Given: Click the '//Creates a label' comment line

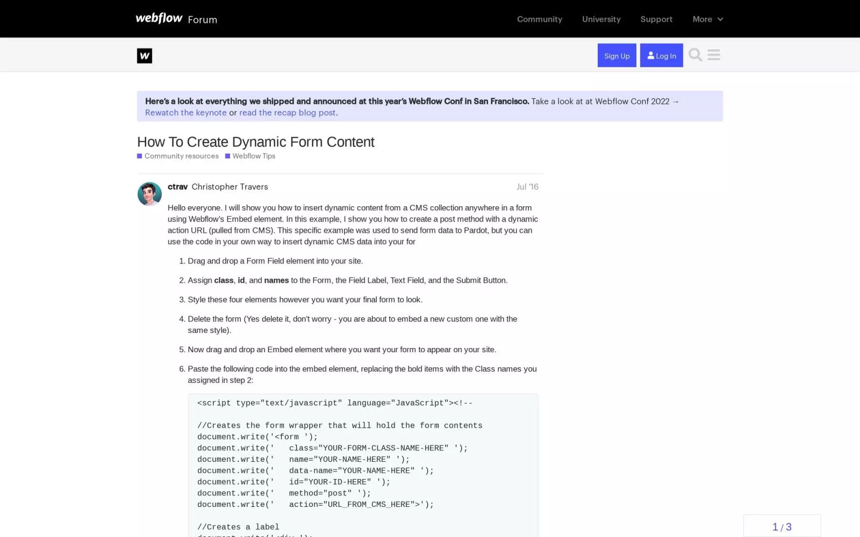Looking at the screenshot, I should tap(238, 527).
